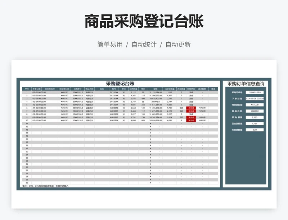The height and width of the screenshot is (220, 288).
Task: Click amount cell ¥ 35,584.00
Action: tap(156, 93)
